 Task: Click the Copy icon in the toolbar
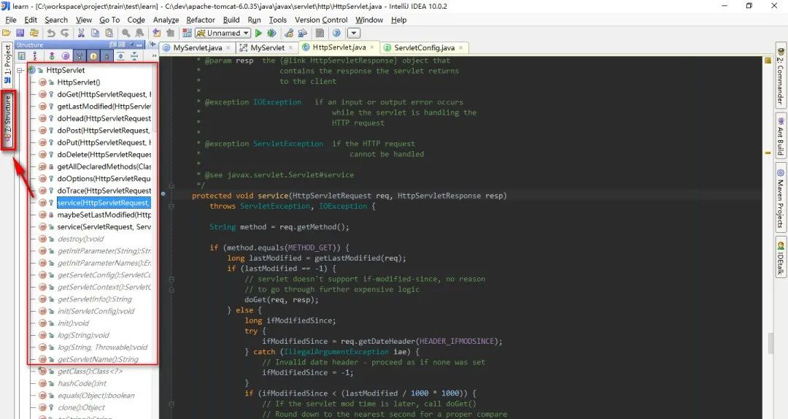[95, 33]
